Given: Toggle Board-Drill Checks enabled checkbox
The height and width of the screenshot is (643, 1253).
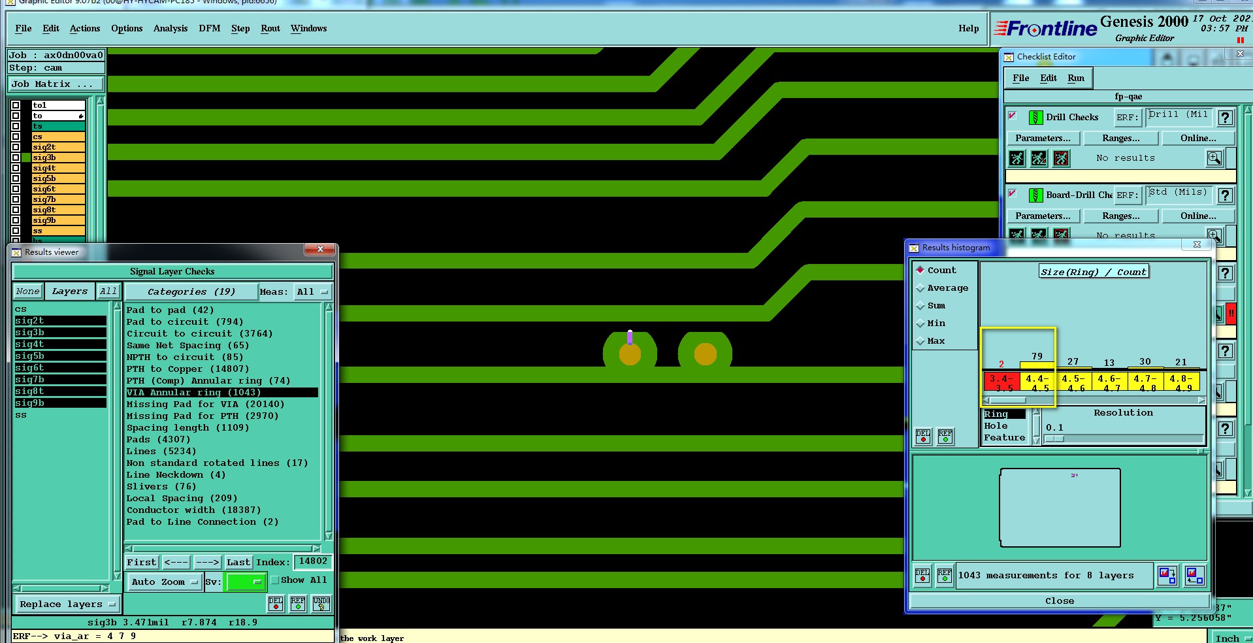Looking at the screenshot, I should [x=1013, y=193].
